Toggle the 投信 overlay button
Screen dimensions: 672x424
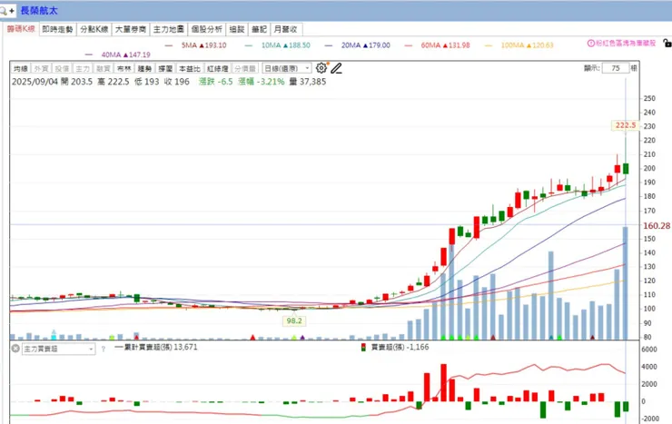(62, 68)
